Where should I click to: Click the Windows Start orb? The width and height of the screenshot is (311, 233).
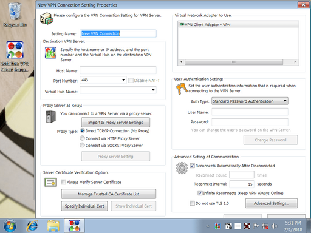10,226
